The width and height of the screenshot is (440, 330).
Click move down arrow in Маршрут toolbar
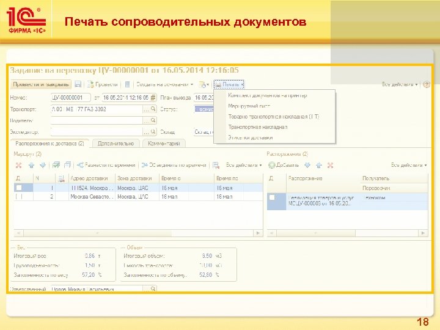pos(43,165)
